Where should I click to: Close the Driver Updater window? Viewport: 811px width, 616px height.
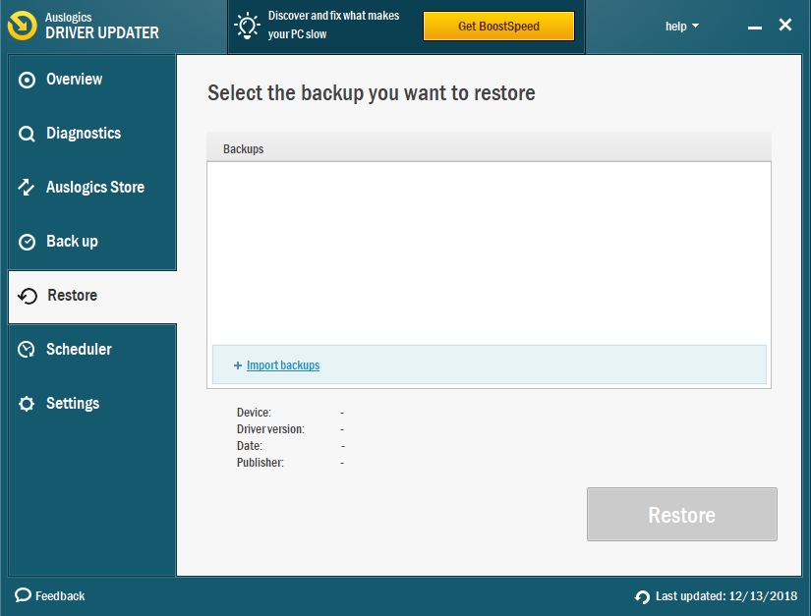click(785, 26)
